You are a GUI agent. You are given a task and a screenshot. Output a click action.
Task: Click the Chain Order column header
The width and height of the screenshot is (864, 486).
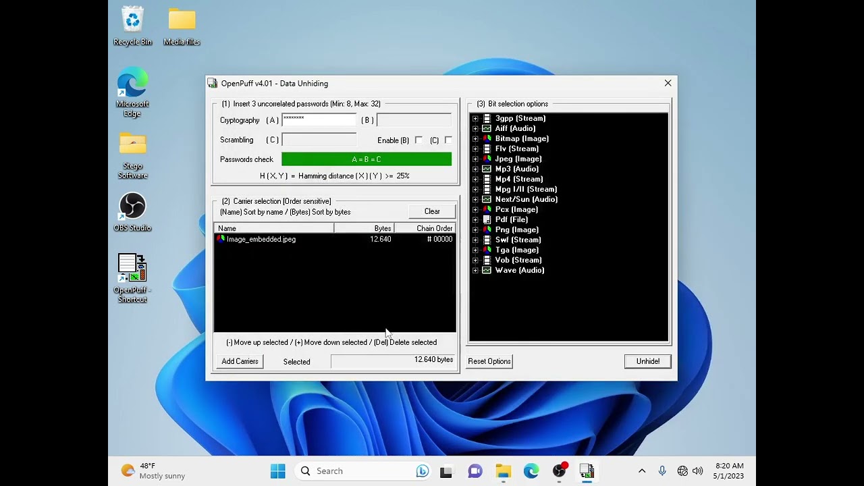425,228
